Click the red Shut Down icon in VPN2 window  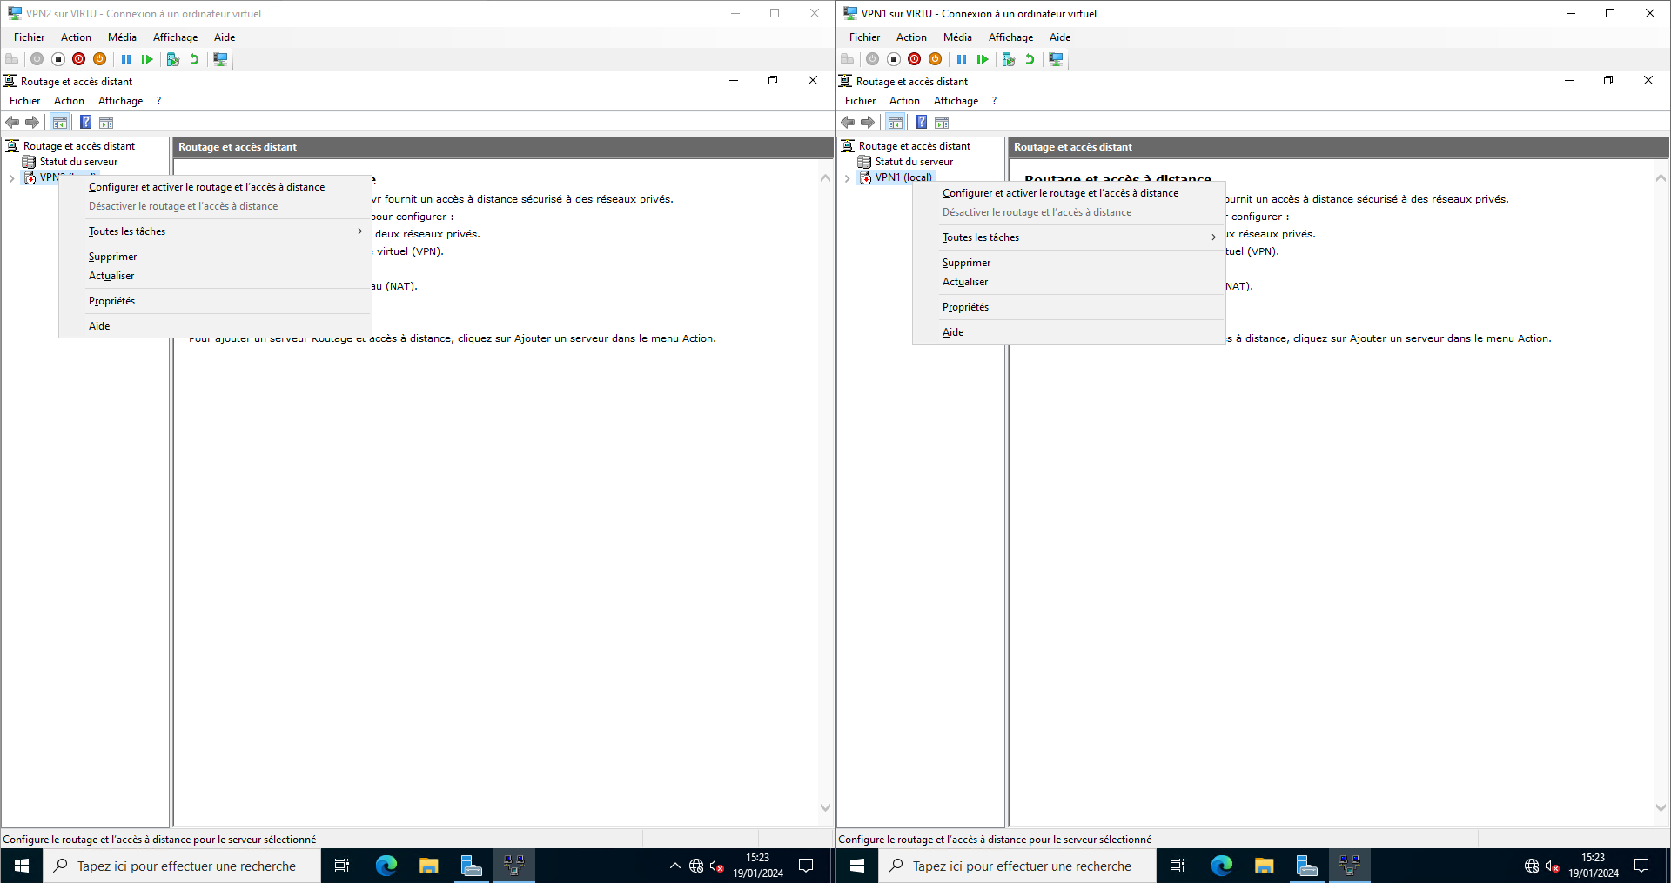(79, 59)
